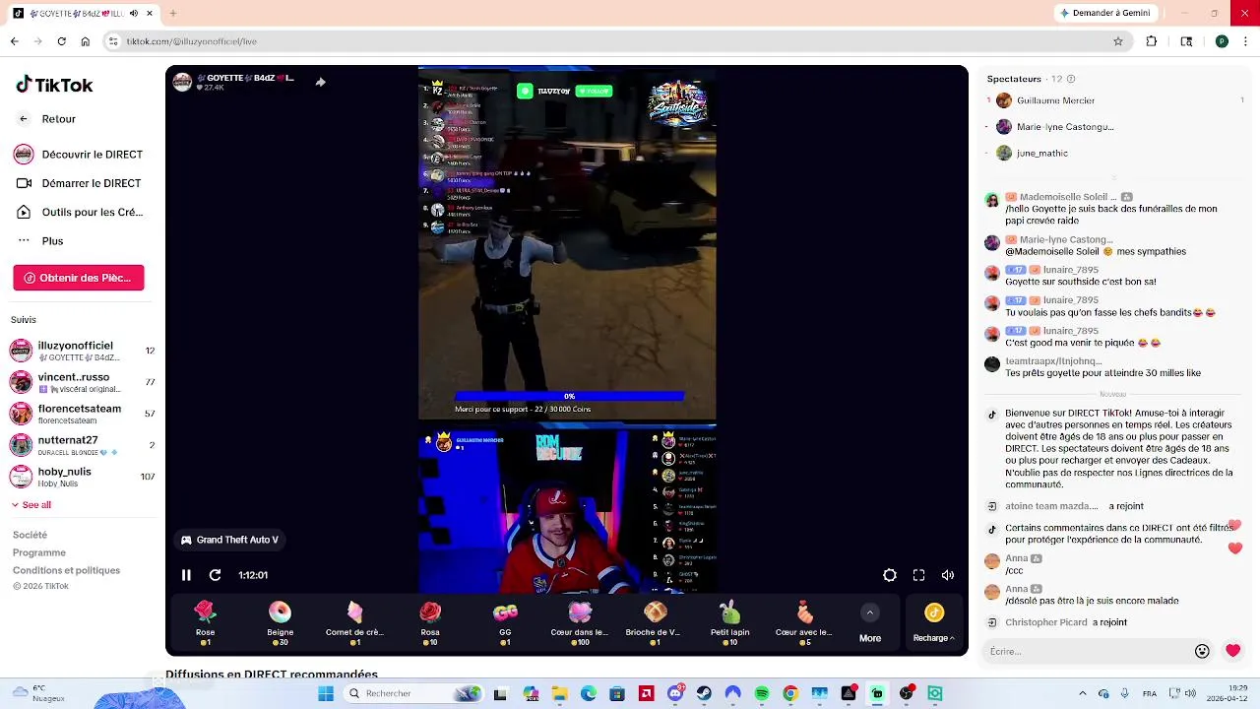Open Spectateurs info icon
Screen dimensions: 1260x709
pyautogui.click(x=1071, y=79)
